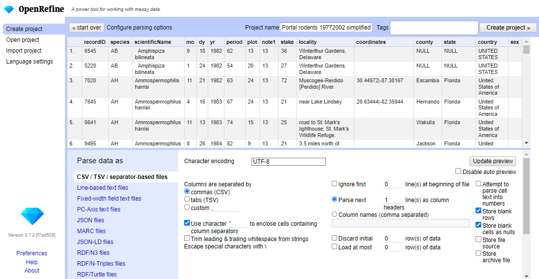Enable Store archive file checkbox
The image size is (539, 279).
[x=478, y=253]
